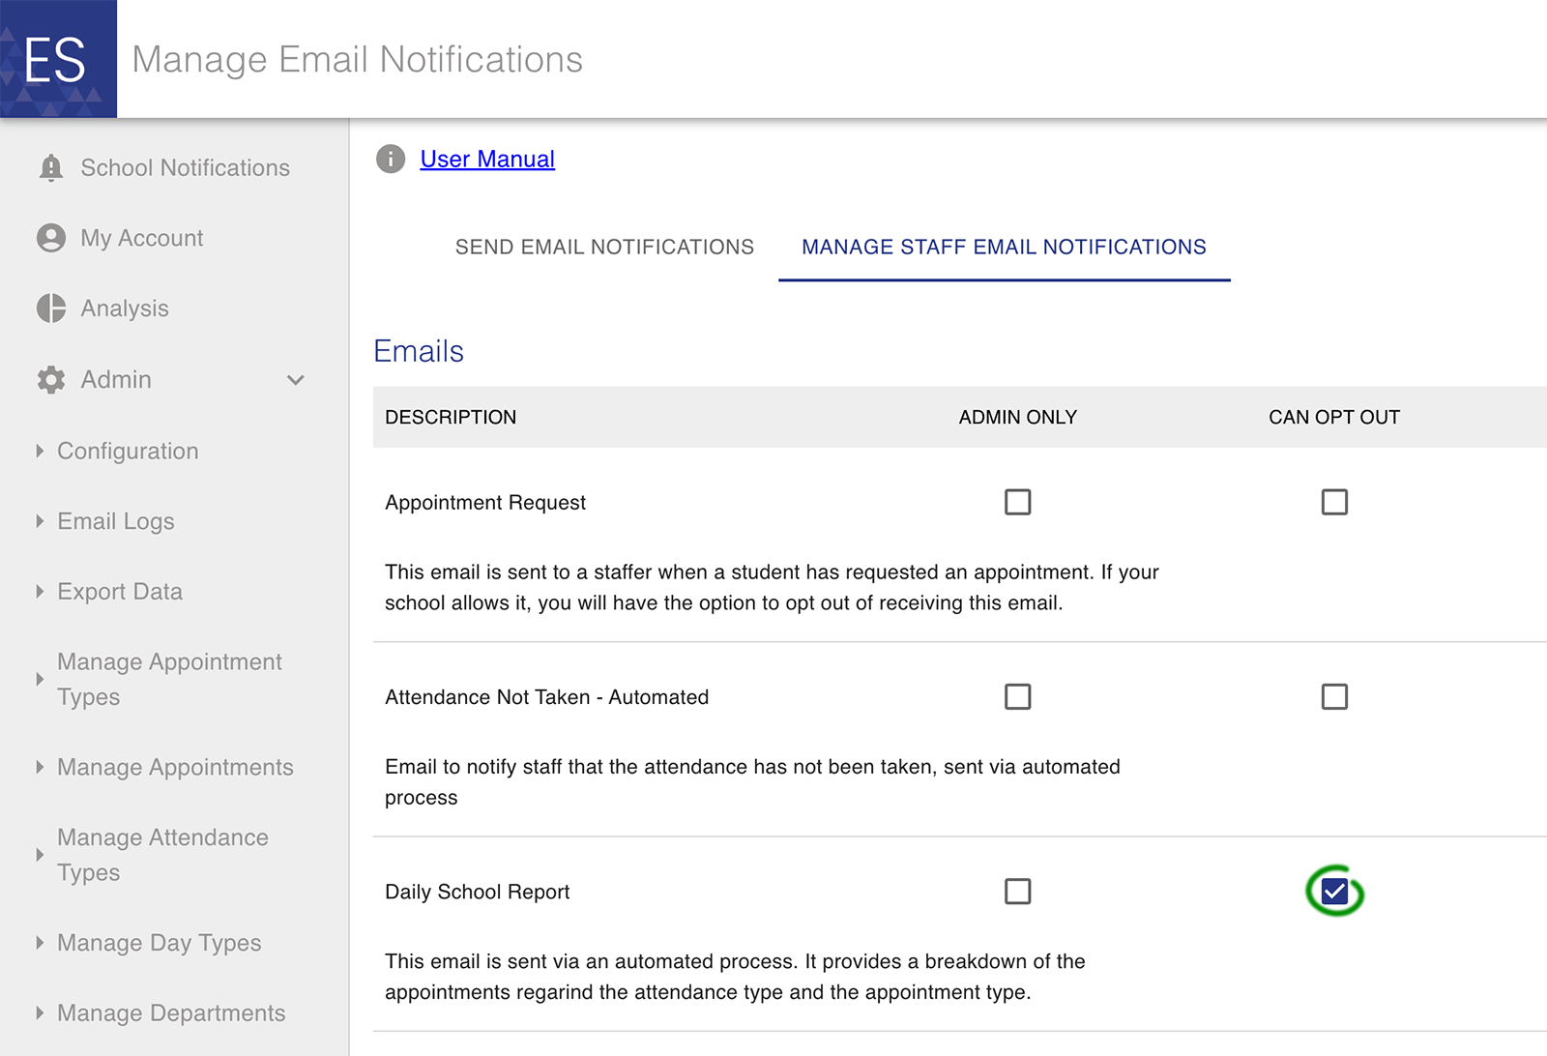Check Admin Only for Attendance Not Taken
Image resolution: width=1547 pixels, height=1056 pixels.
coord(1017,696)
